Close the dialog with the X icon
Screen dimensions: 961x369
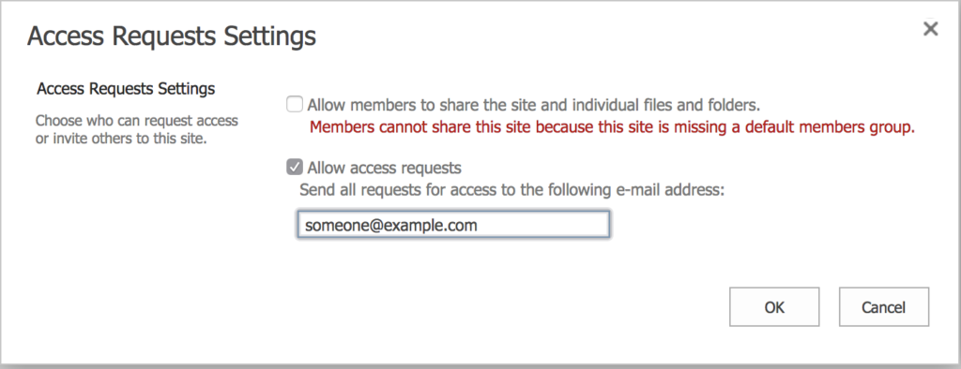(x=930, y=29)
